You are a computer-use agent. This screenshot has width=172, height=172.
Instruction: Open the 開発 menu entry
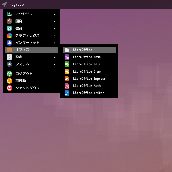click(x=32, y=21)
